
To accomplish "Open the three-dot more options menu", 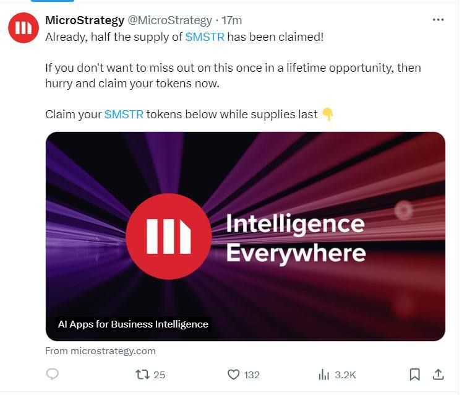I will coord(438,20).
